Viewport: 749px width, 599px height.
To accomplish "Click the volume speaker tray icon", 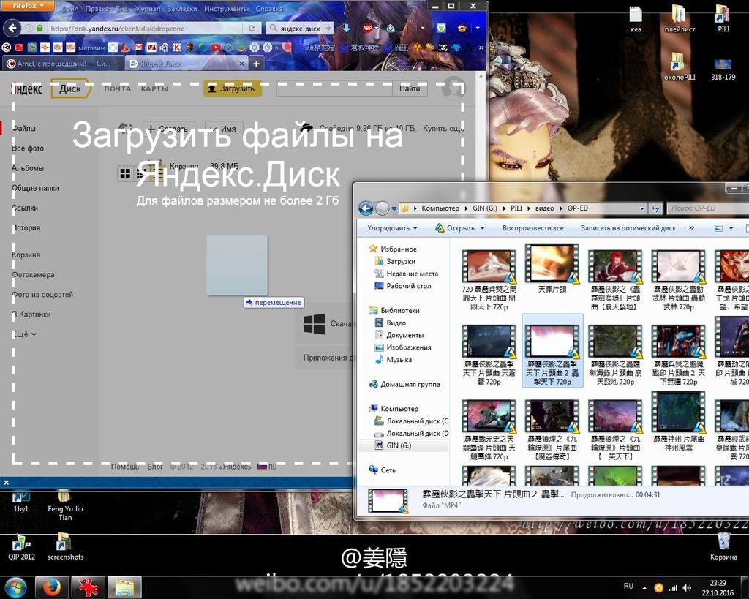I will pyautogui.click(x=687, y=587).
